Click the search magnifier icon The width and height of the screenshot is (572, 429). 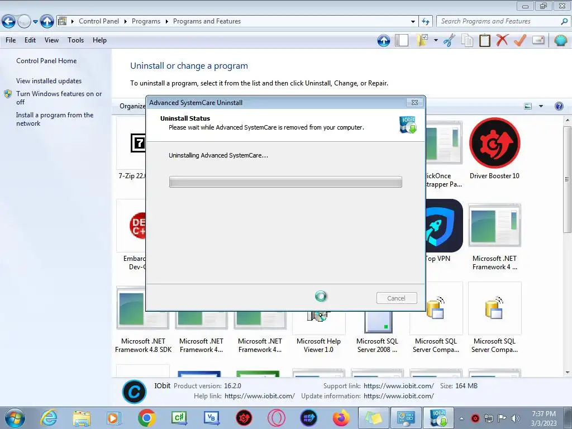click(564, 22)
